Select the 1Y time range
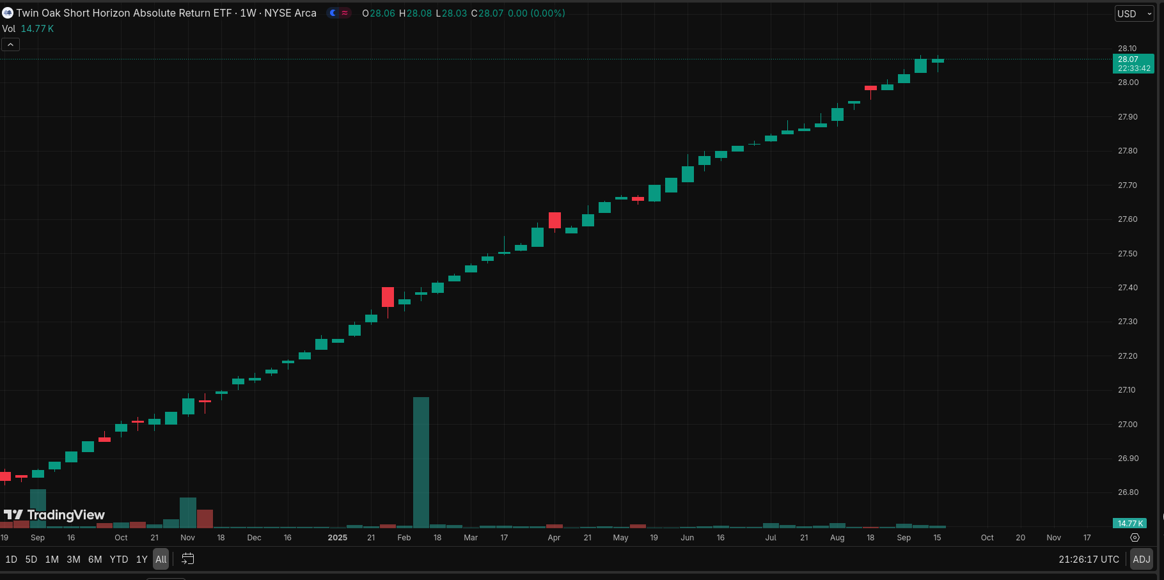Image resolution: width=1164 pixels, height=580 pixels. coord(142,559)
